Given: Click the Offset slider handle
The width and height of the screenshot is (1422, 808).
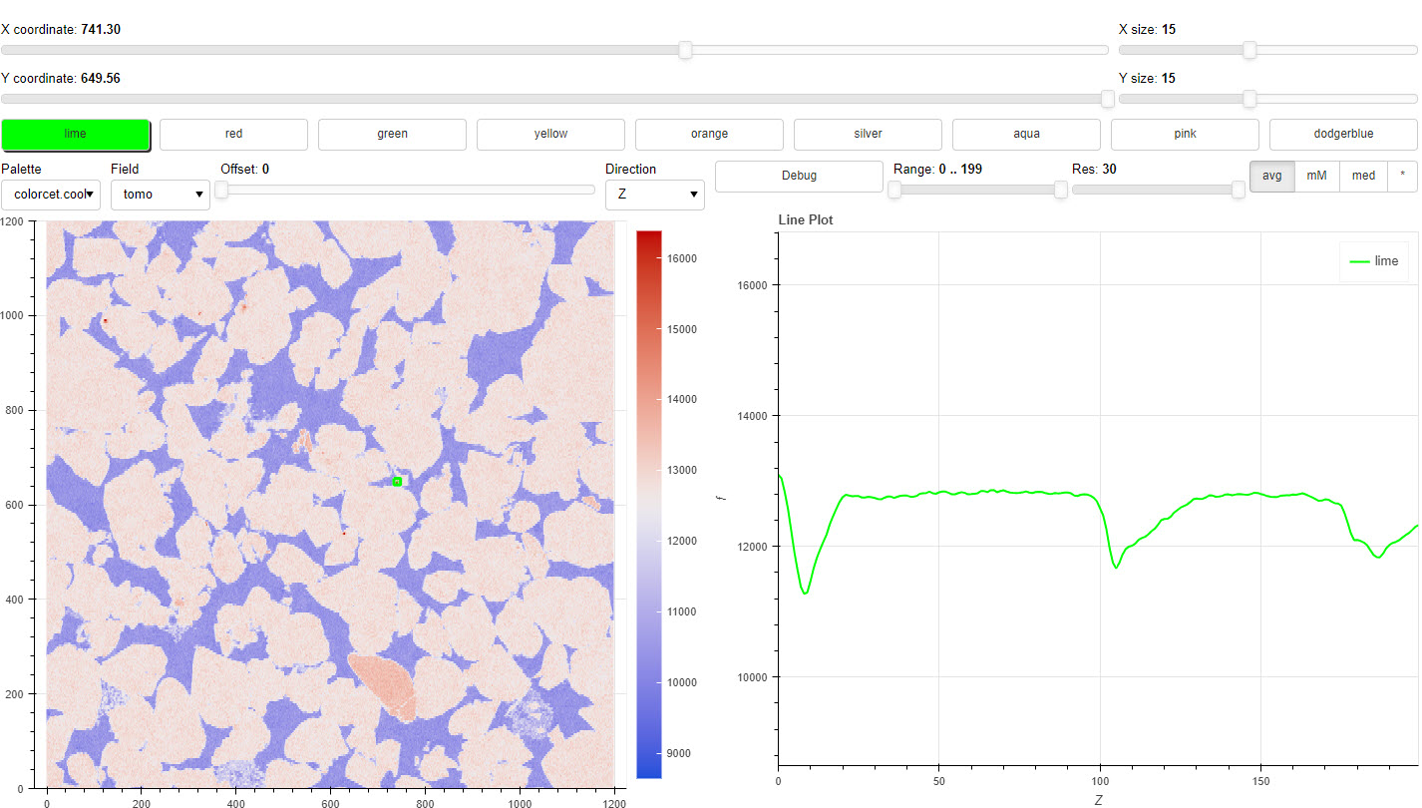Looking at the screenshot, I should [x=221, y=190].
